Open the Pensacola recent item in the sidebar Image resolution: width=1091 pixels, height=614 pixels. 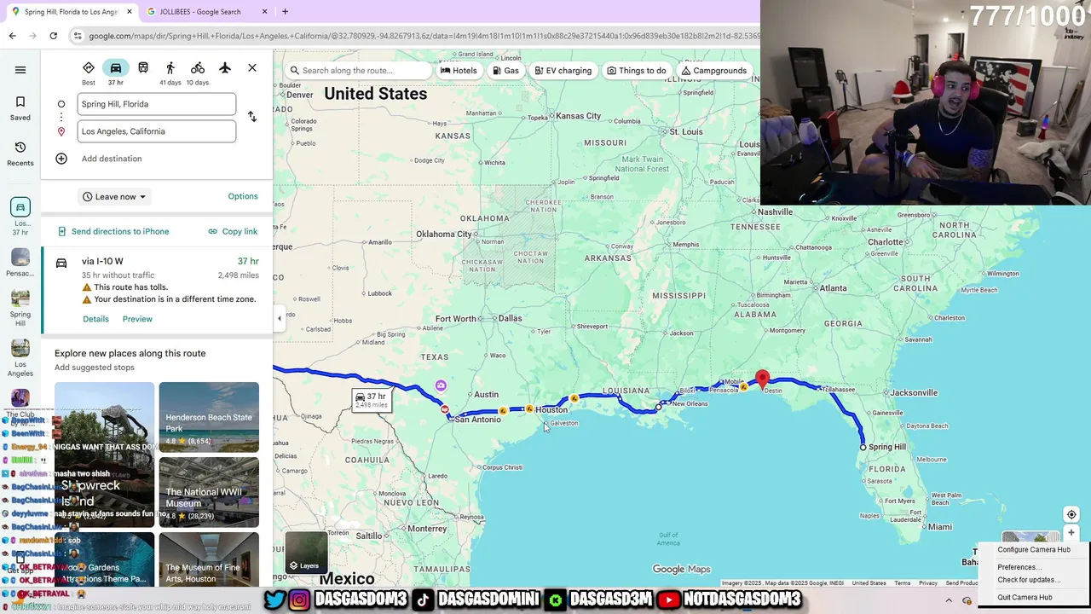20,263
